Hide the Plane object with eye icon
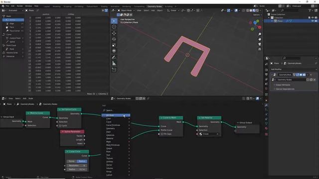 [x=313, y=21]
